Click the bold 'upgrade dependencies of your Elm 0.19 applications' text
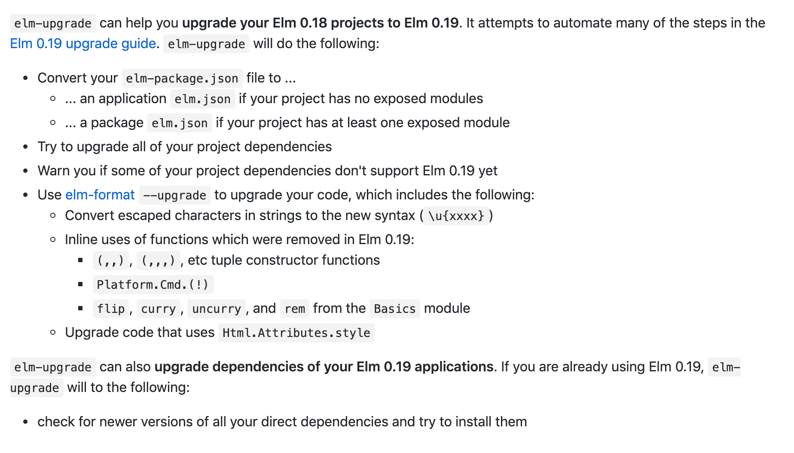The height and width of the screenshot is (453, 794). pos(324,367)
